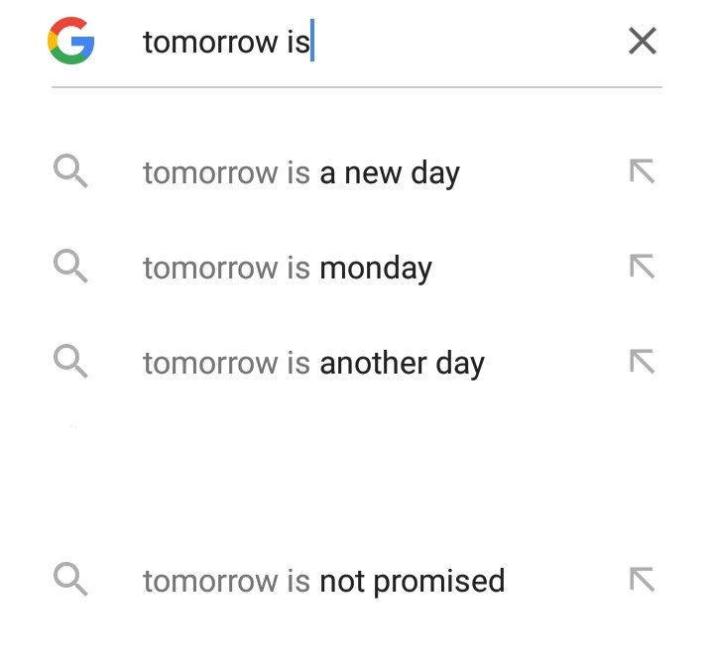
Task: Pick the 'tomorrow is not promised' suggestion
Action: (323, 581)
